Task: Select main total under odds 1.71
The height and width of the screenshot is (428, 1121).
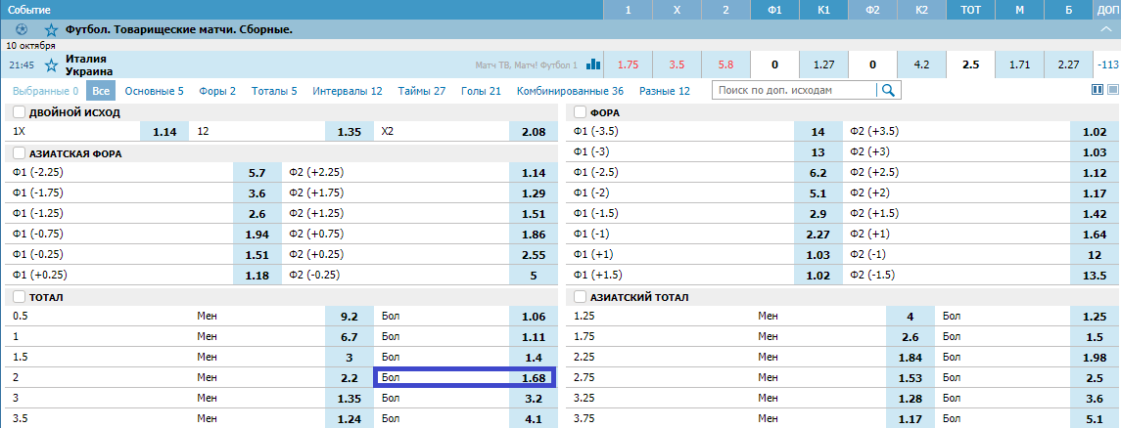Action: click(1019, 64)
